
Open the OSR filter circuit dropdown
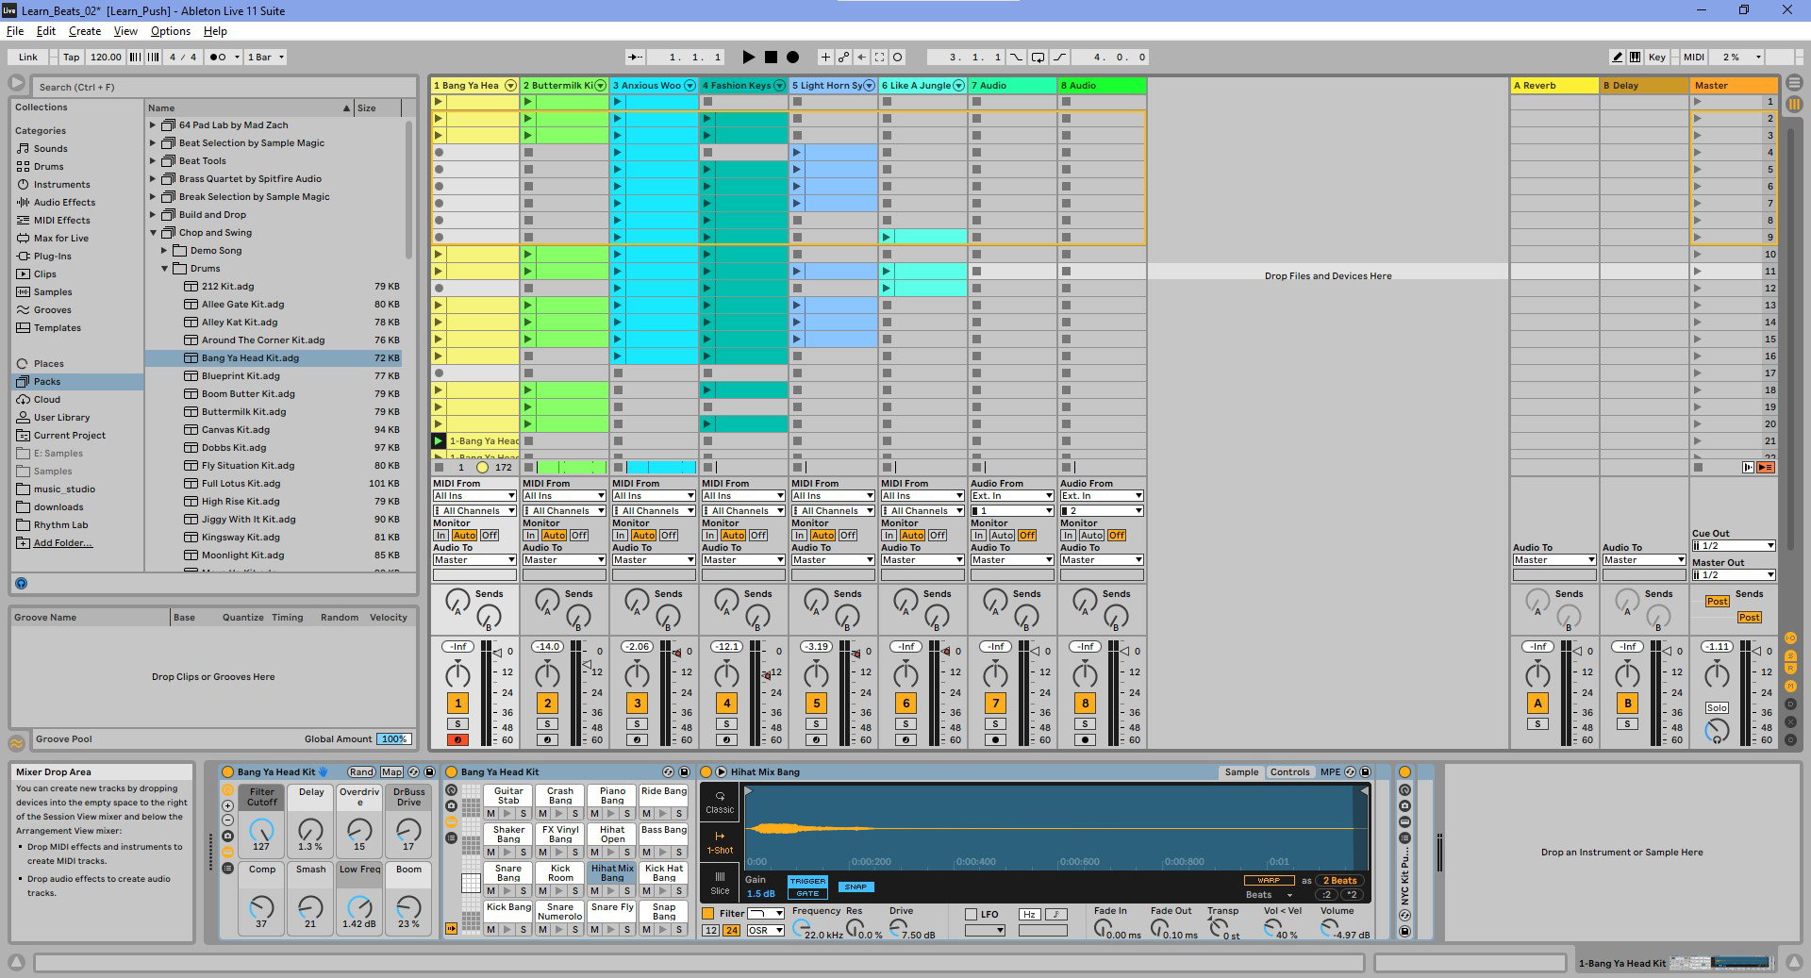click(765, 930)
